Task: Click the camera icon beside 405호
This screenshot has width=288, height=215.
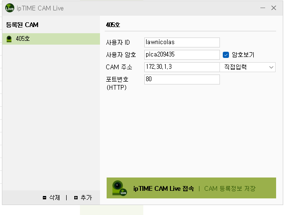Action: (9, 39)
